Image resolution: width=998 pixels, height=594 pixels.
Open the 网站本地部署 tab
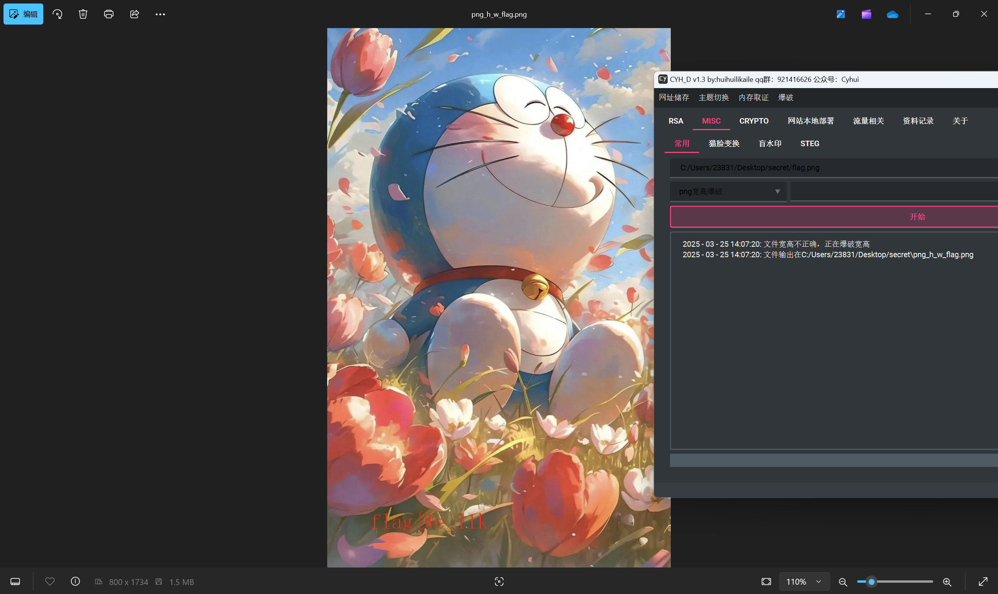tap(810, 121)
